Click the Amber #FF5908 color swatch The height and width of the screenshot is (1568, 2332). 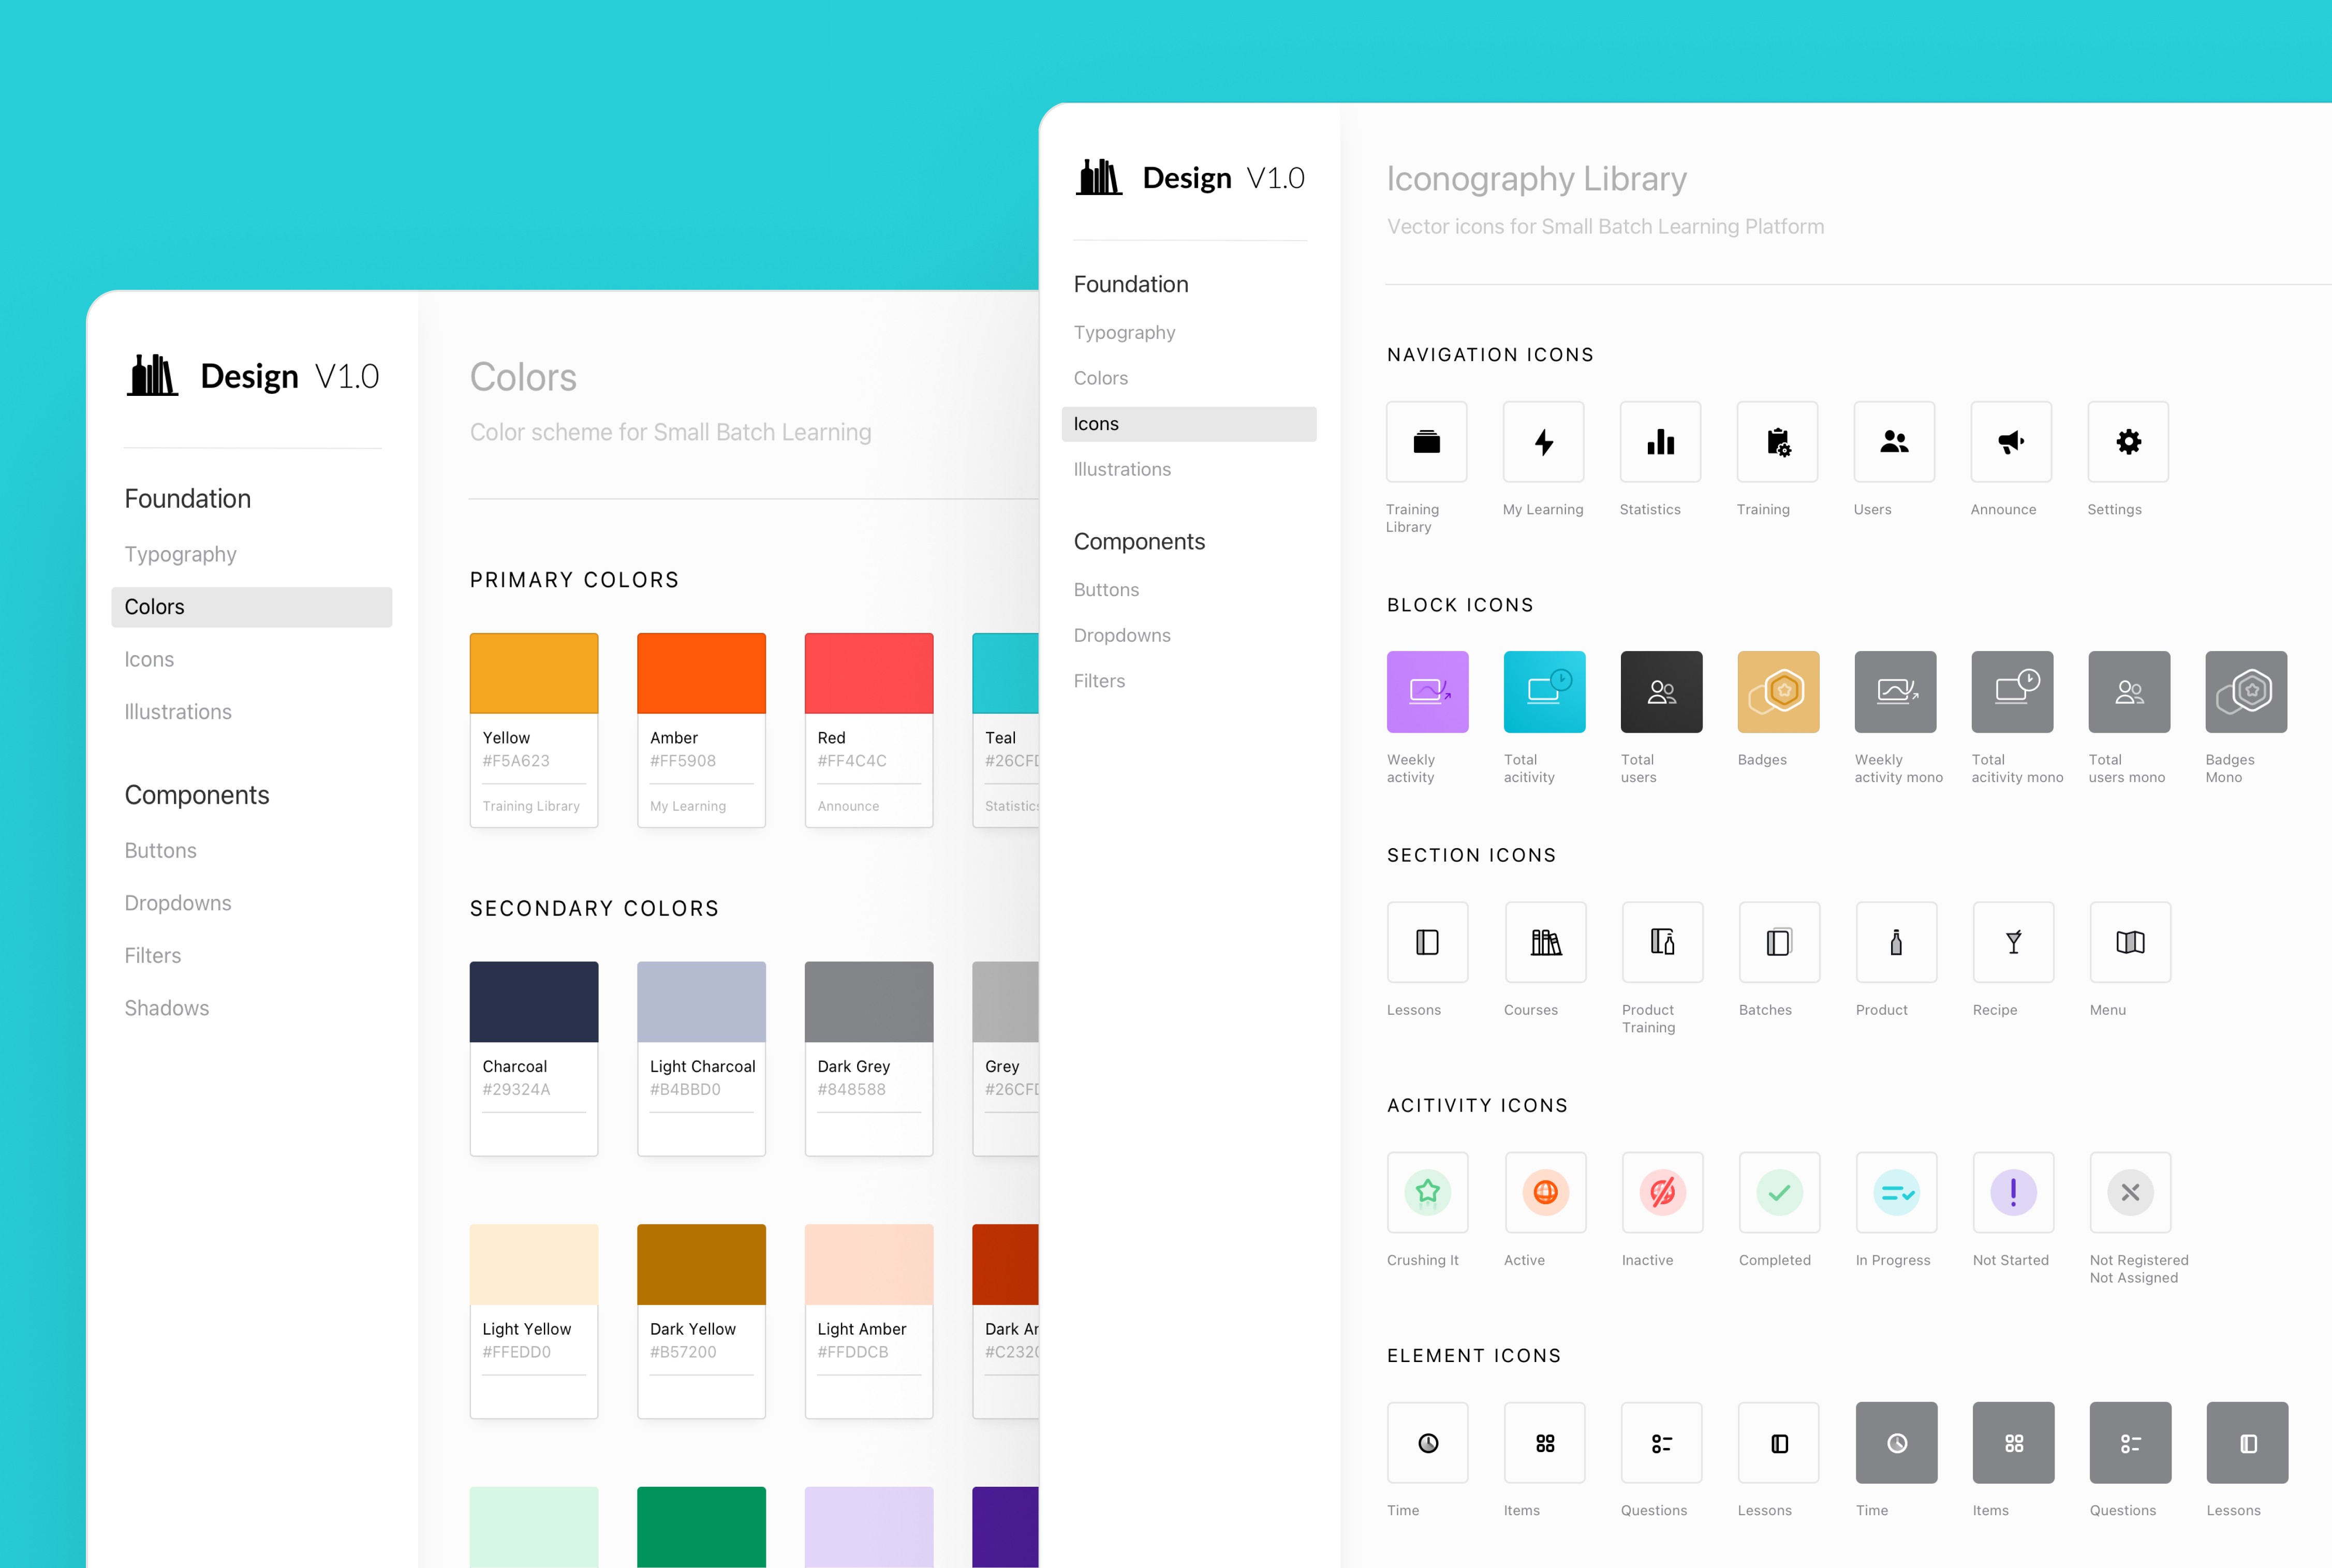pyautogui.click(x=701, y=673)
